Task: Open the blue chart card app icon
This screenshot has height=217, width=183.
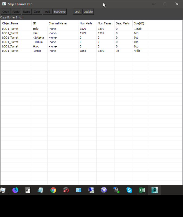Action: click(x=79, y=190)
